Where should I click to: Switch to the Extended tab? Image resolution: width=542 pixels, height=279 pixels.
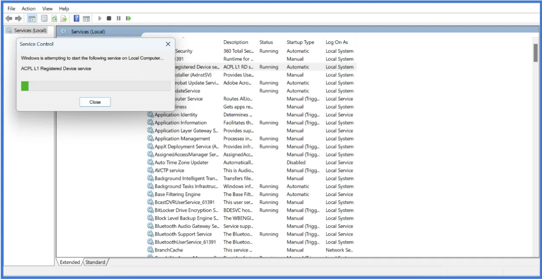pyautogui.click(x=70, y=262)
